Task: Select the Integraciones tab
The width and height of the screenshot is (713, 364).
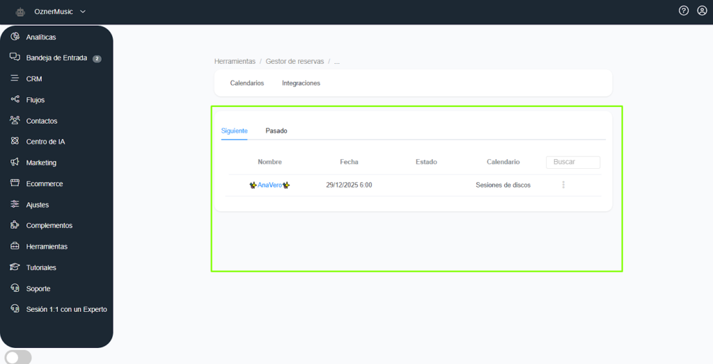Action: (301, 83)
